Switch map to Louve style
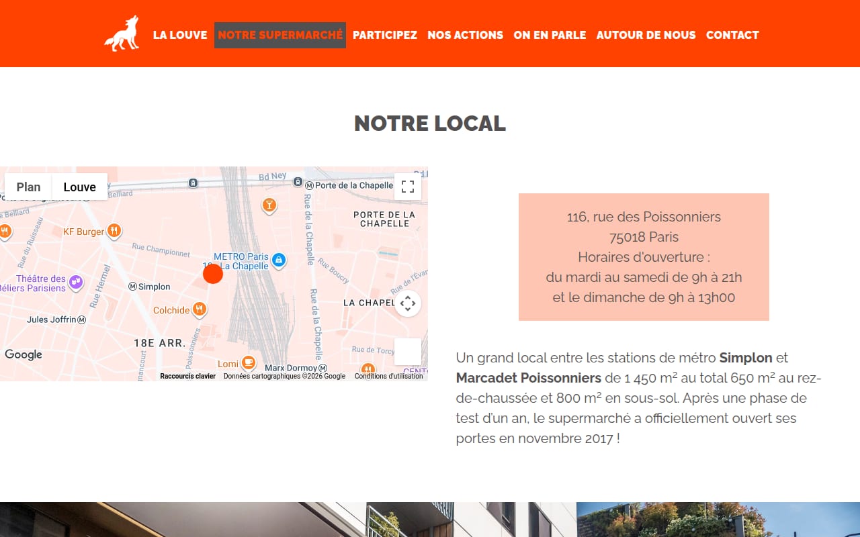 coord(80,187)
